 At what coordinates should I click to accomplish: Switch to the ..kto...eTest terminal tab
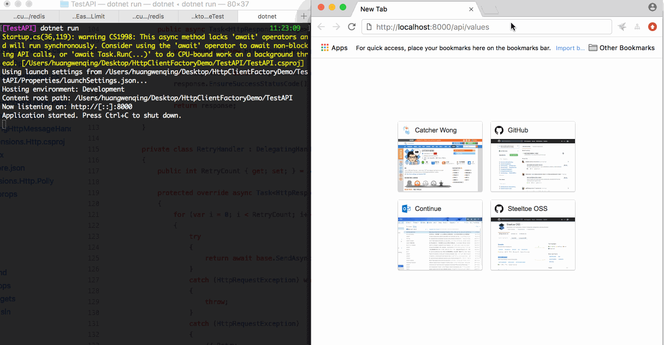pyautogui.click(x=207, y=16)
